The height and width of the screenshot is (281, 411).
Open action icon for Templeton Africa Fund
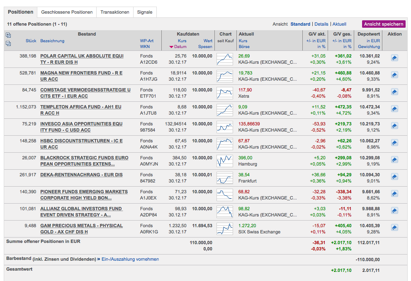point(394,109)
